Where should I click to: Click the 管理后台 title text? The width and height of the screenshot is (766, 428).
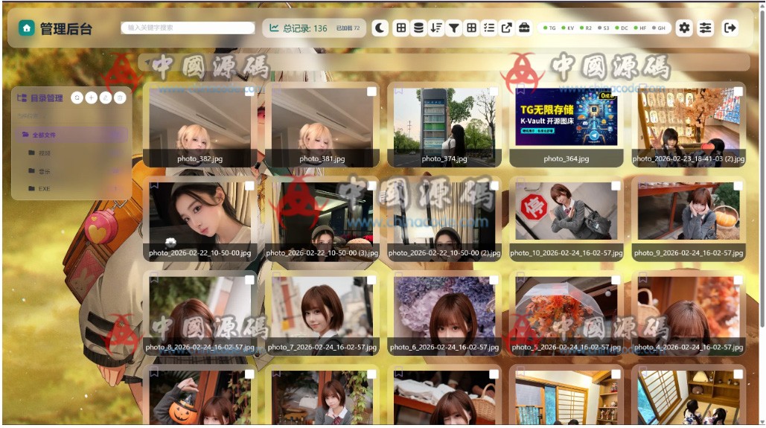click(x=66, y=29)
